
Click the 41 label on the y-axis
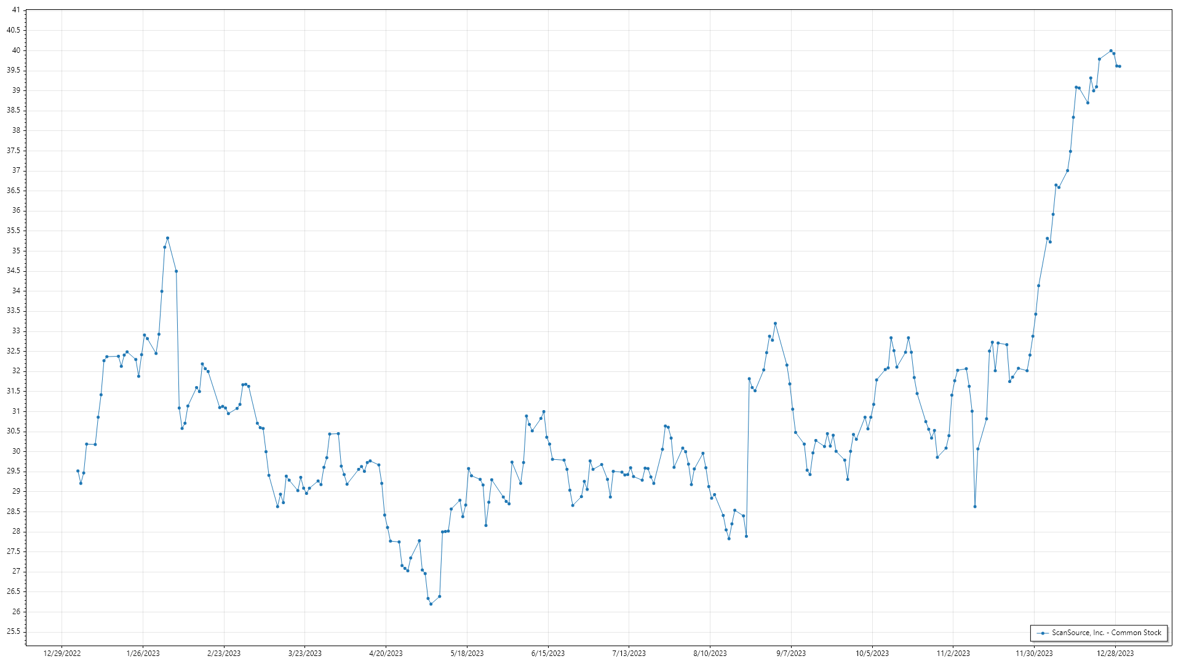[x=15, y=10]
